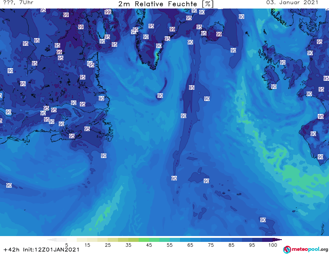Click the 90 contour label over Ireland
The width and height of the screenshot is (329, 254).
click(274, 87)
